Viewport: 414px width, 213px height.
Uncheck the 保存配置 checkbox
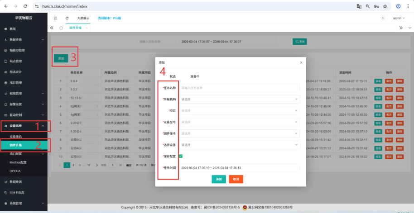[x=181, y=156]
